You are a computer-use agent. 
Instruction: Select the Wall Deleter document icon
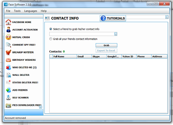[x=8, y=75]
